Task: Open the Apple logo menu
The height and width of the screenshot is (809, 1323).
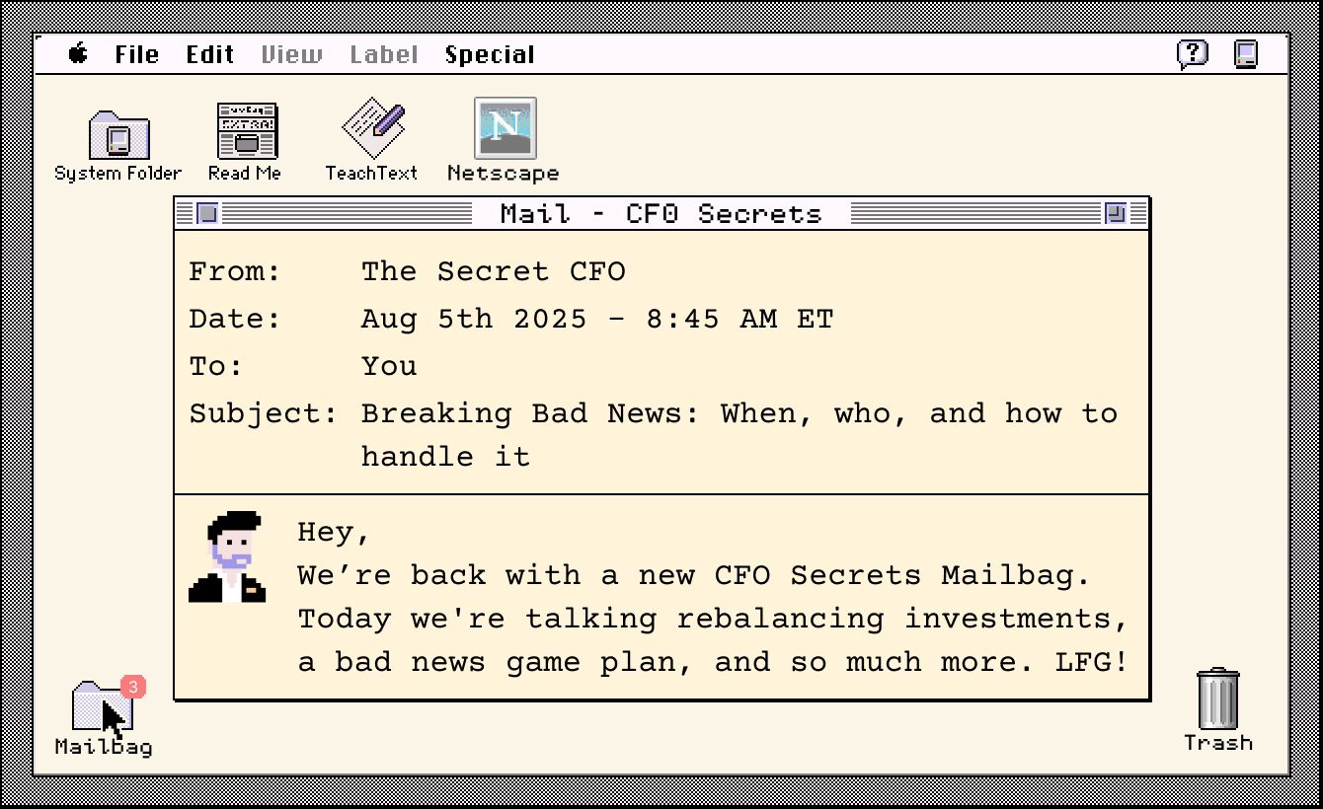Action: click(78, 54)
